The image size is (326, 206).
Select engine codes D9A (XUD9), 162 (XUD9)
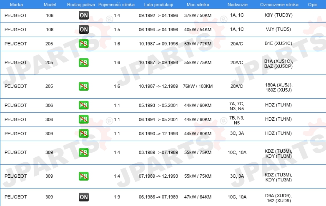(x=278, y=198)
